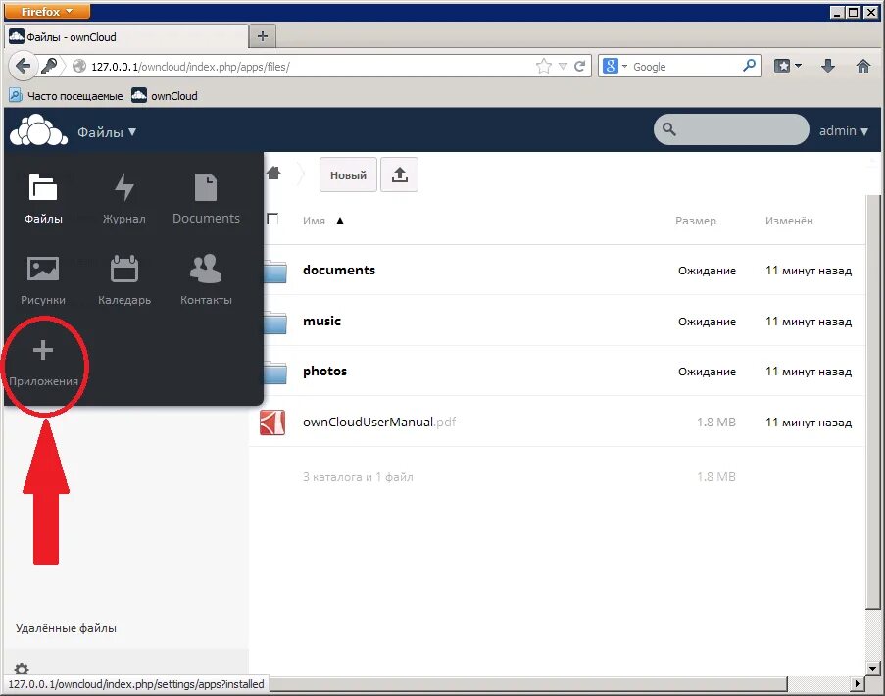The image size is (885, 696).
Task: Open the Firefox application menu
Action: pos(47,12)
